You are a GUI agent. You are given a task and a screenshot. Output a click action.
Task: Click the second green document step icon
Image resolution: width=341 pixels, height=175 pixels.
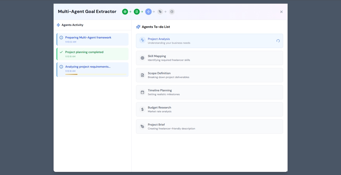coord(137,12)
